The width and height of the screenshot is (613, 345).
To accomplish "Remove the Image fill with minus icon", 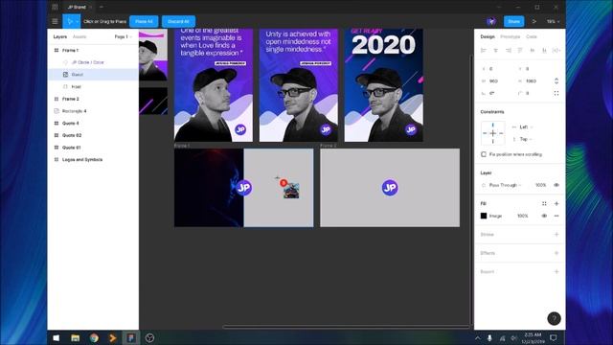I will pos(556,216).
